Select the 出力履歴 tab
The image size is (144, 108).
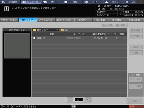pyautogui.click(x=101, y=20)
